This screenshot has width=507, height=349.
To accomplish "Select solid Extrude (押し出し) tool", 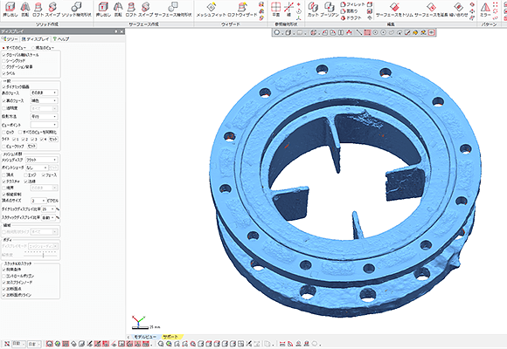I will 10,10.
